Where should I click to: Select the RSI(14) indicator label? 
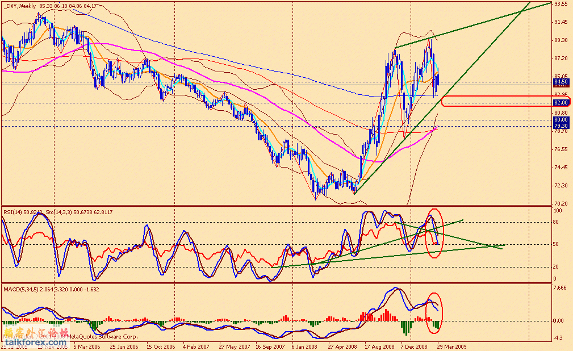(x=13, y=212)
